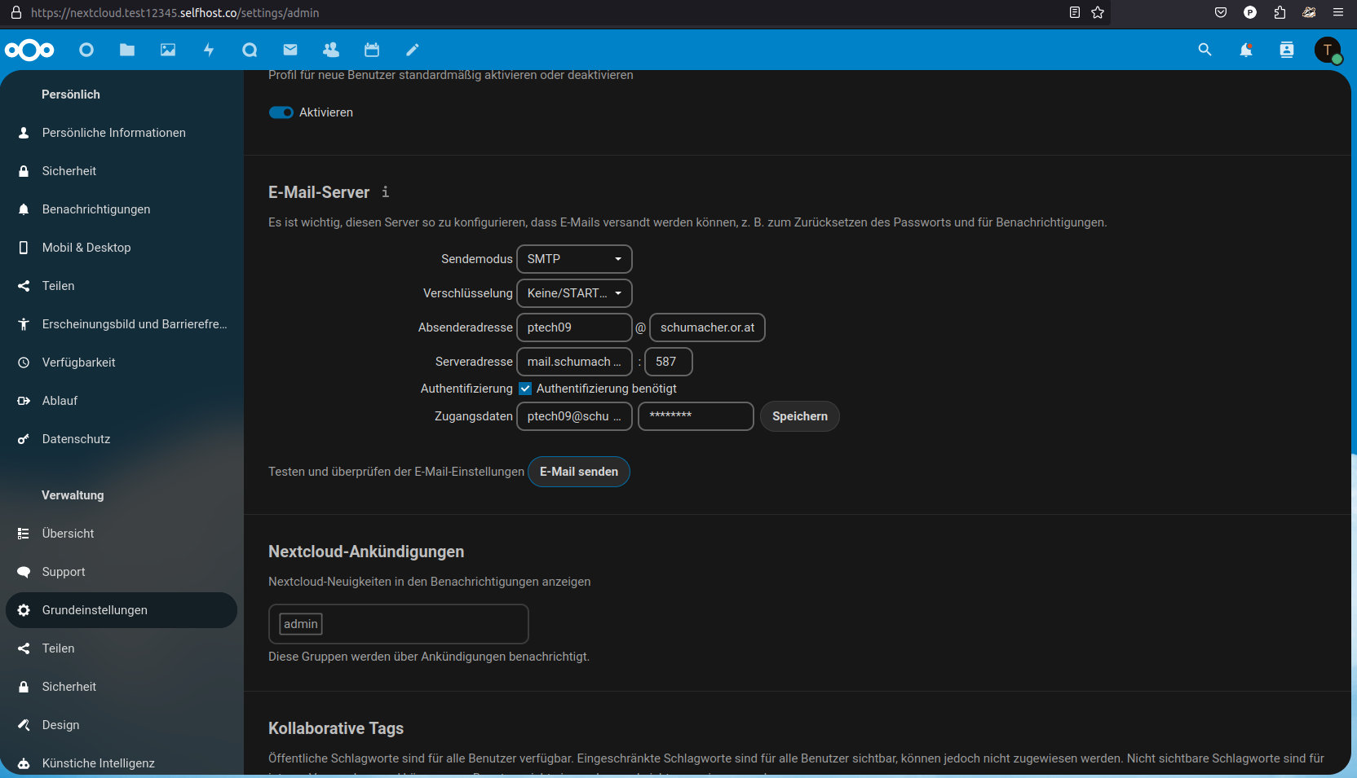Open the Contacts people icon
The height and width of the screenshot is (778, 1357).
pos(331,50)
